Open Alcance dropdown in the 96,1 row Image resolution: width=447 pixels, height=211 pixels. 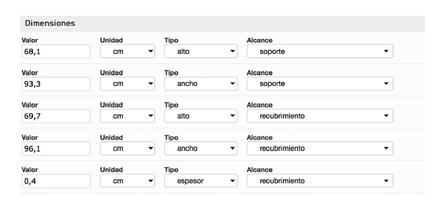[x=320, y=149]
